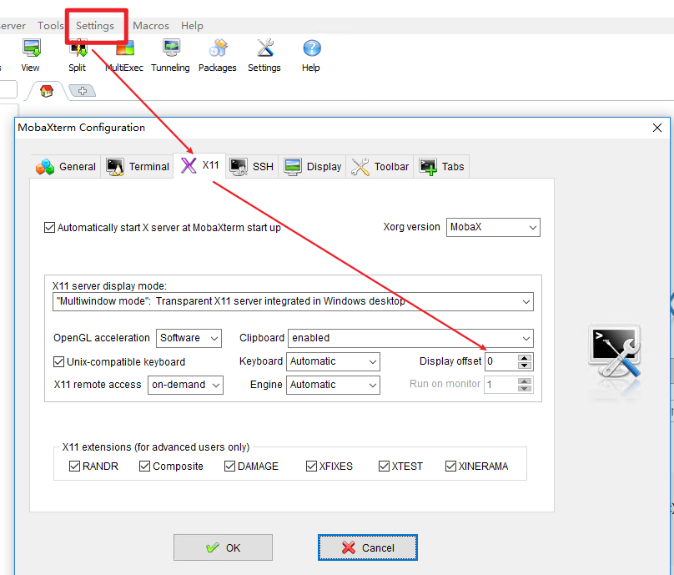
Task: Expand the X11 remote access dropdown
Action: 185,385
